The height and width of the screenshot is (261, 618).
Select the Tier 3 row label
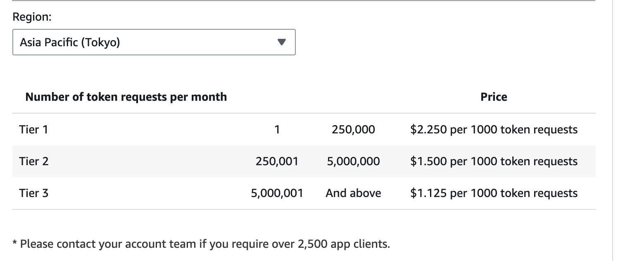pyautogui.click(x=33, y=193)
